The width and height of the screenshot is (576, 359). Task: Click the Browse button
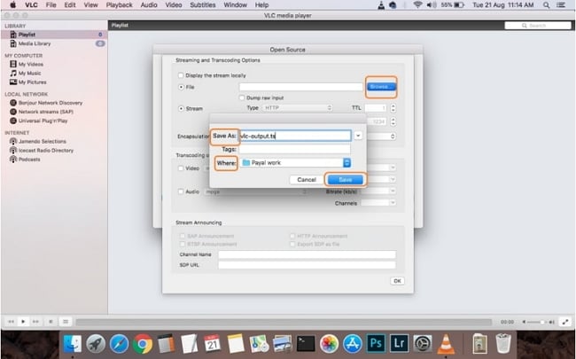click(381, 87)
